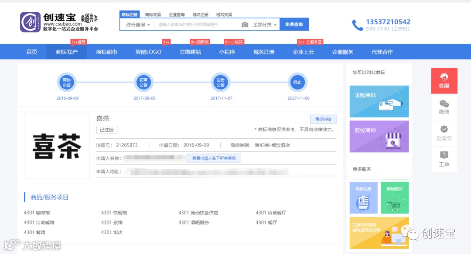Click the 初审公告 timeline circle
The height and width of the screenshot is (254, 471).
(x=143, y=82)
